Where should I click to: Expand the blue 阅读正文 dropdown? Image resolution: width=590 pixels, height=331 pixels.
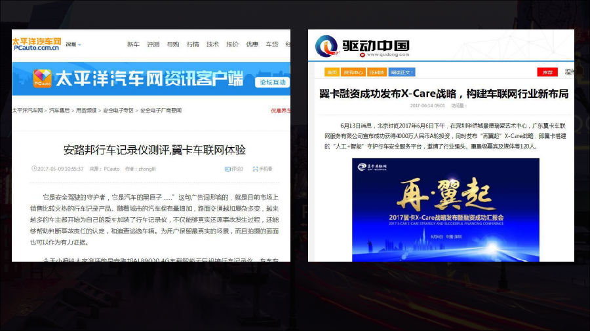[401, 72]
